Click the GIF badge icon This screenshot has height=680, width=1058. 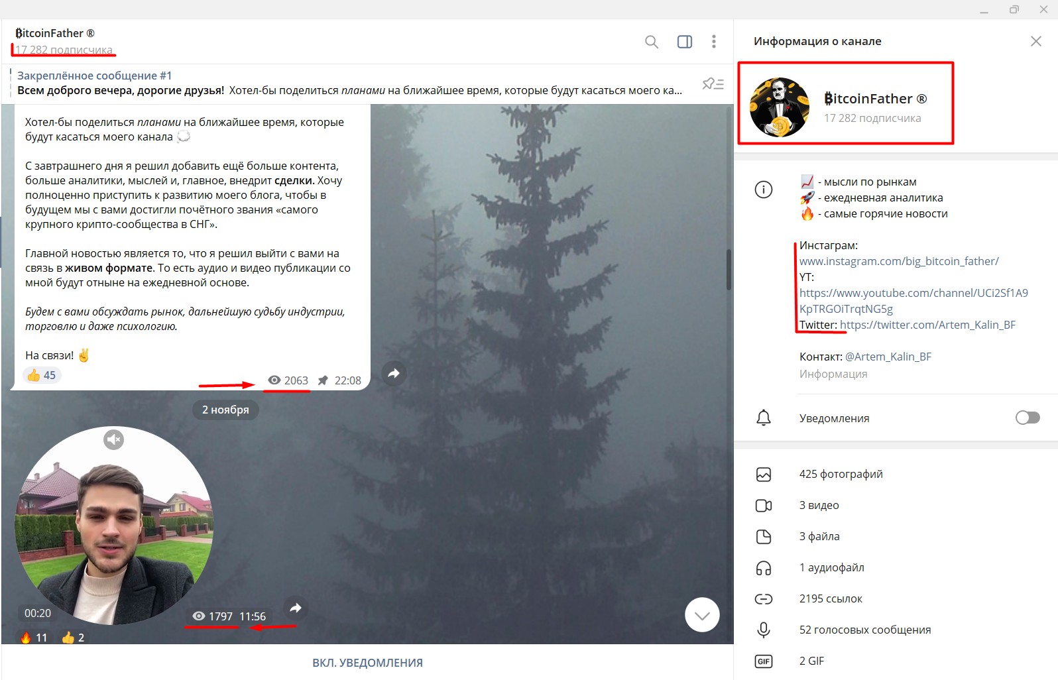pos(764,661)
